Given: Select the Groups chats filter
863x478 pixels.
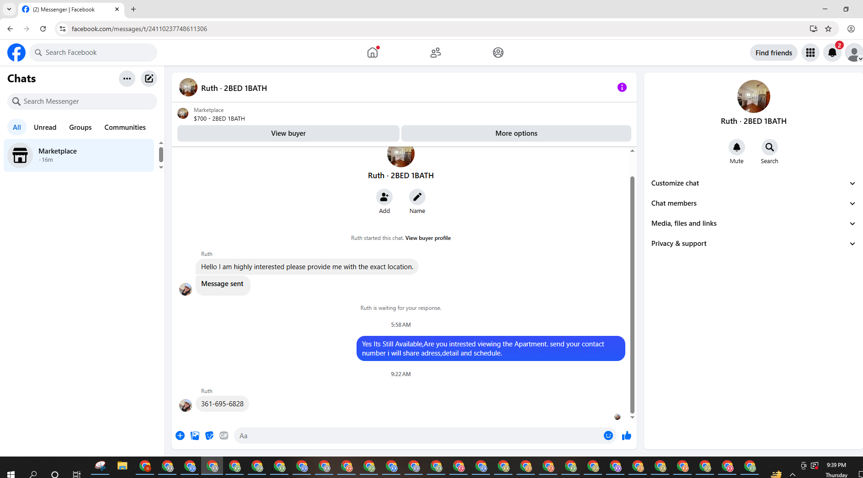Looking at the screenshot, I should pos(80,127).
